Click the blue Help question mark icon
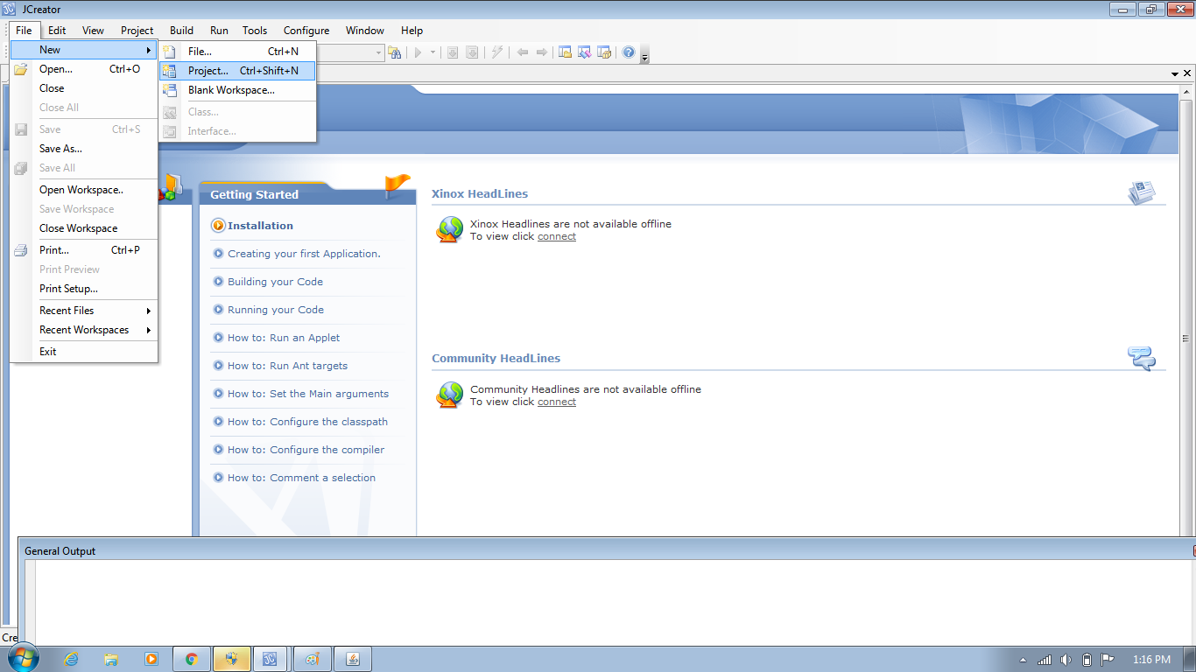 pyautogui.click(x=628, y=52)
